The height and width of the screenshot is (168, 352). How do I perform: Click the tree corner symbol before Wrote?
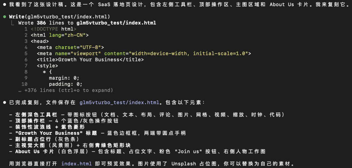[12, 23]
